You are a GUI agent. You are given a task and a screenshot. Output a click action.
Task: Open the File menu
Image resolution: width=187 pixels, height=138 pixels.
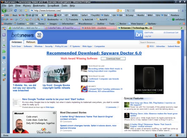(4, 6)
